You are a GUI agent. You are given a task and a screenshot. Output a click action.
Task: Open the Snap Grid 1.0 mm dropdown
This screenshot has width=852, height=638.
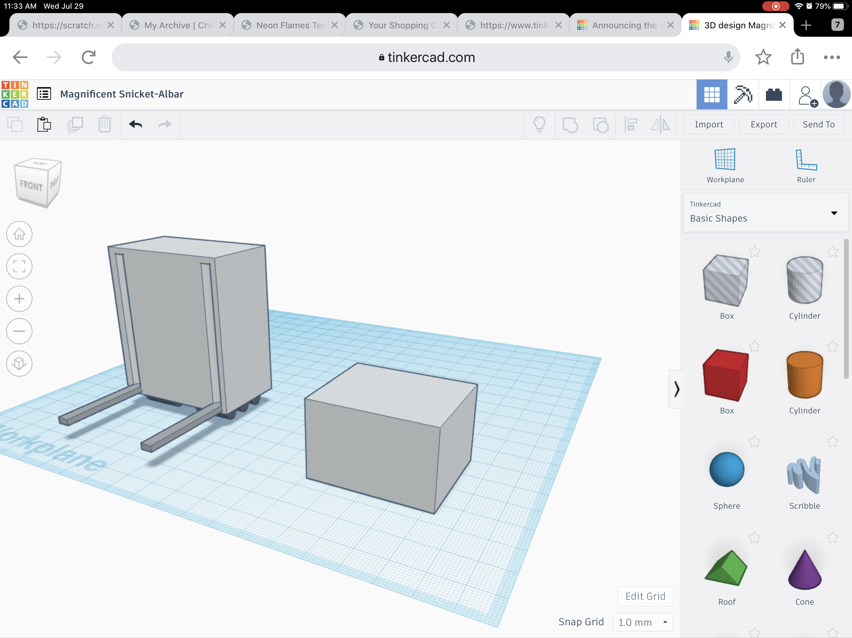click(x=643, y=622)
